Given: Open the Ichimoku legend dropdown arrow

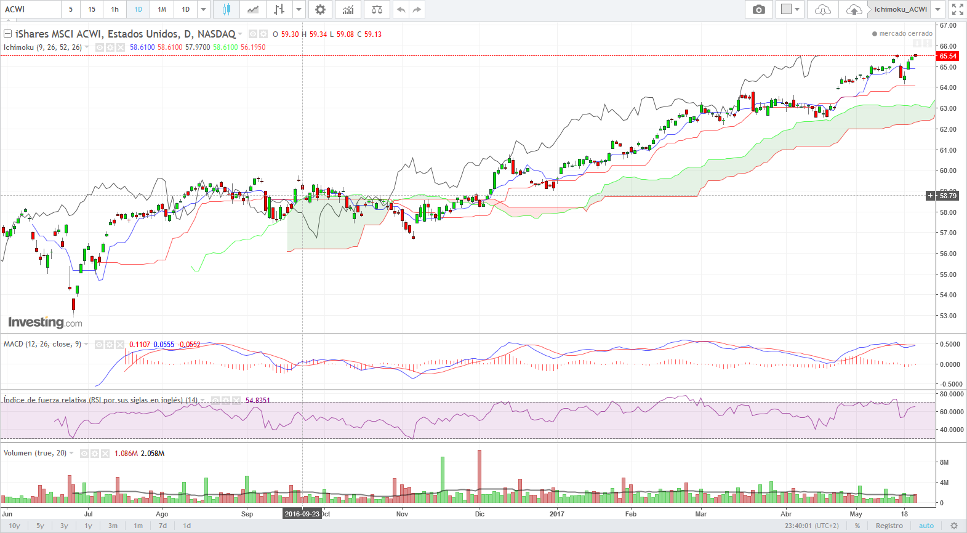Looking at the screenshot, I should pos(87,47).
